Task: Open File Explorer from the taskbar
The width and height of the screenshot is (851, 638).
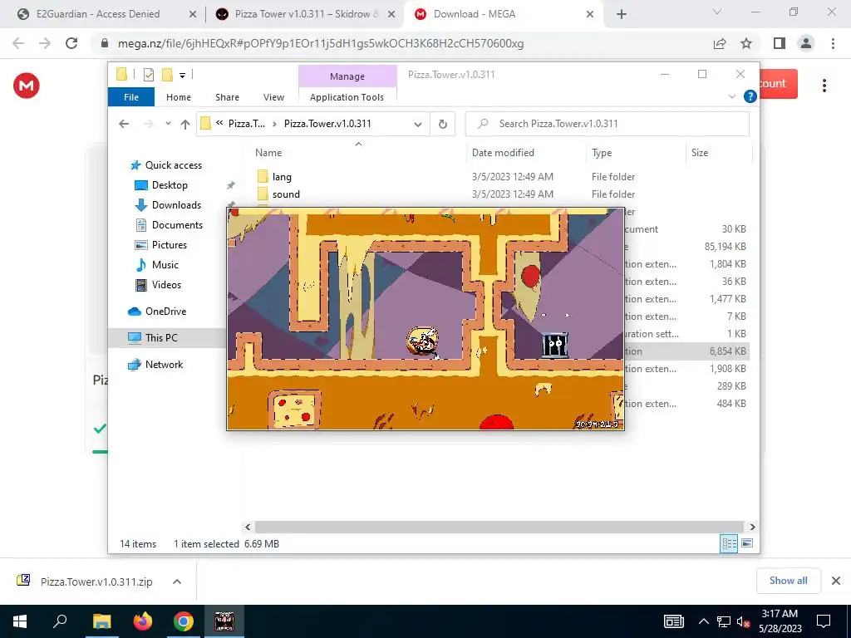Action: [101, 621]
